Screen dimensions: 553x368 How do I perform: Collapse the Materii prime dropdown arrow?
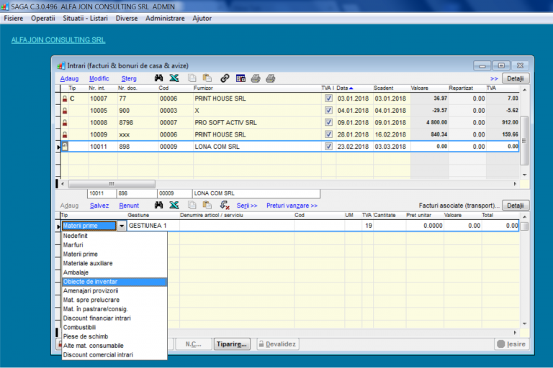point(121,226)
